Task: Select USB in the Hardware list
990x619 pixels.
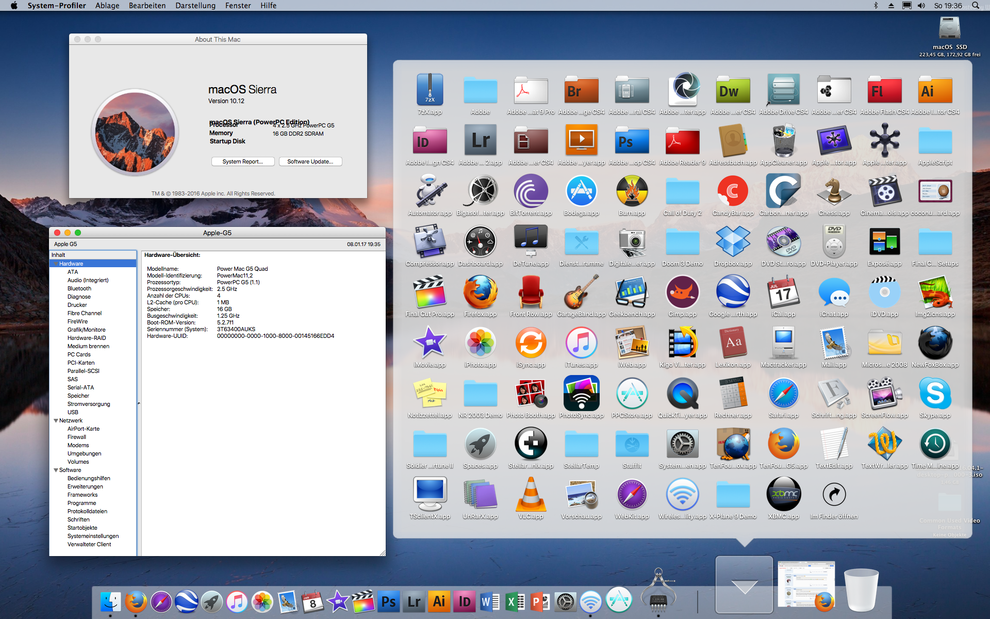Action: click(73, 412)
